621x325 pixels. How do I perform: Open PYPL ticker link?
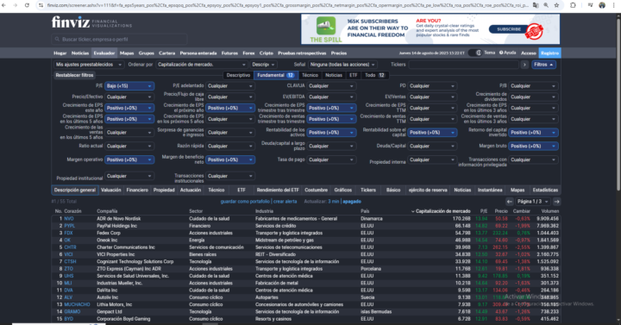[x=70, y=226]
